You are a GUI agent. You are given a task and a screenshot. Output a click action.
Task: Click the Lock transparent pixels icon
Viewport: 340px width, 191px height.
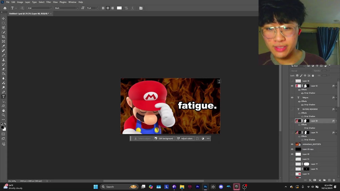point(297,76)
